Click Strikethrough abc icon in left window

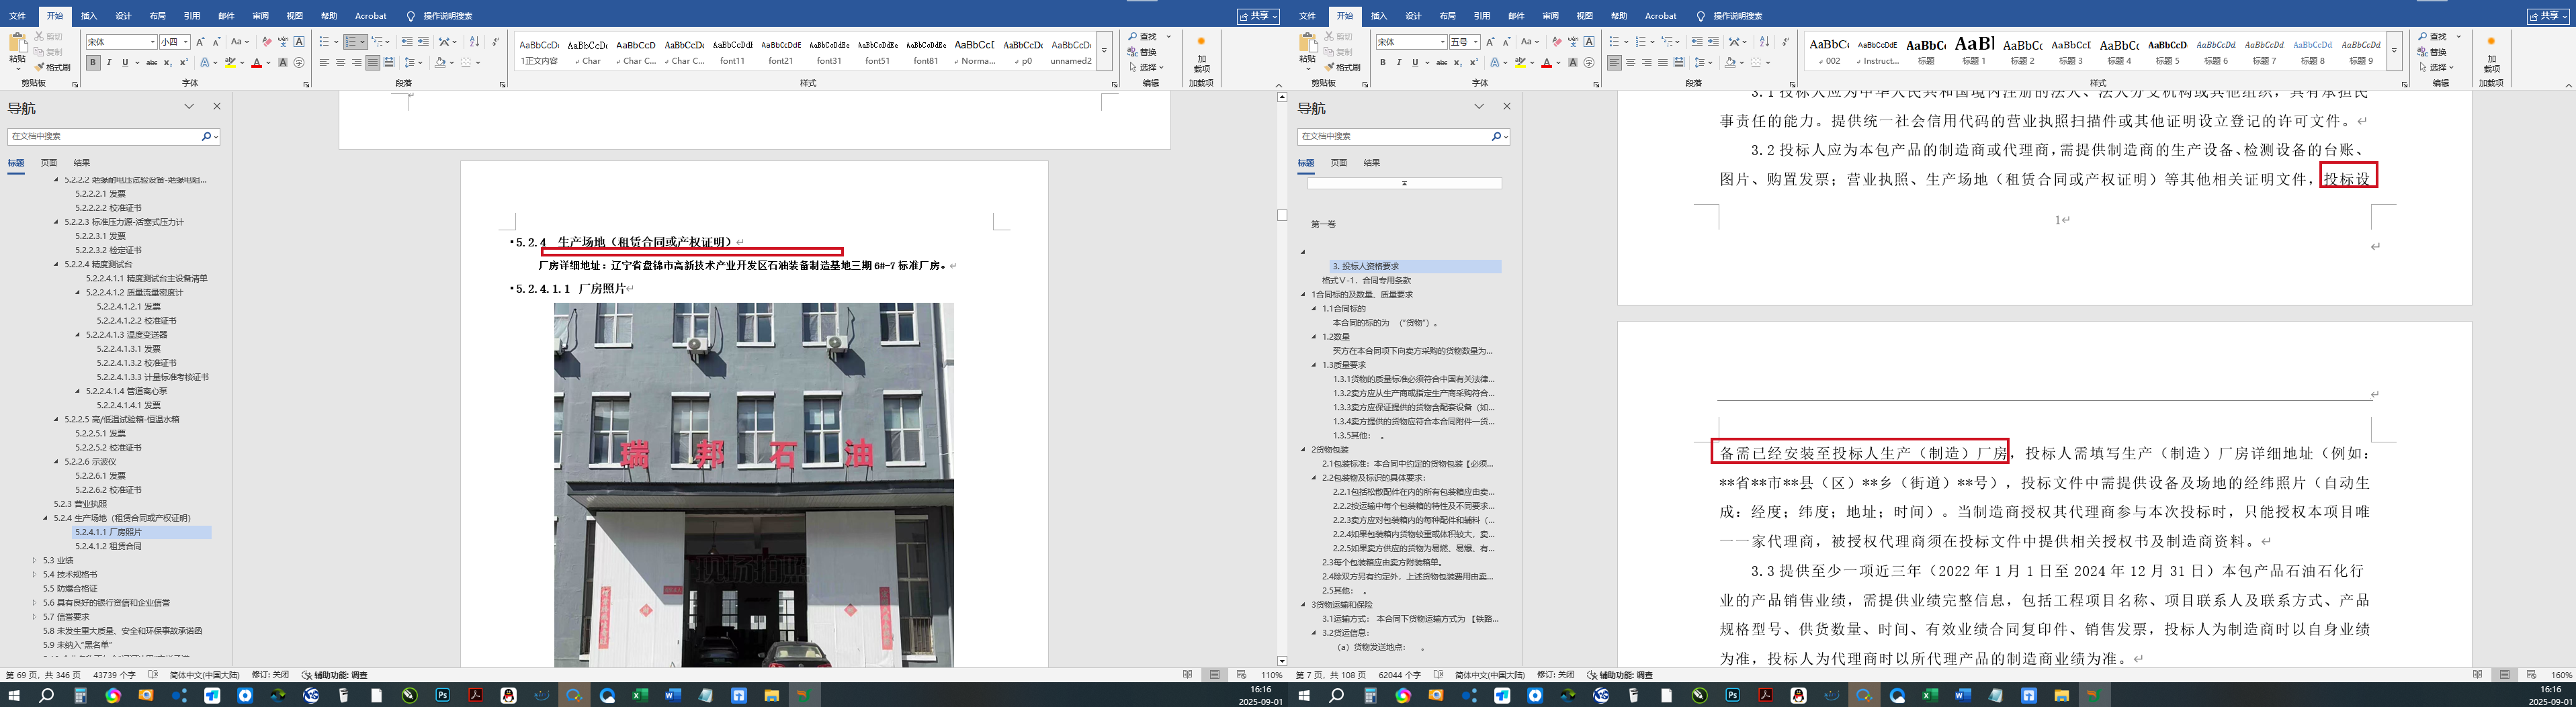tap(151, 63)
